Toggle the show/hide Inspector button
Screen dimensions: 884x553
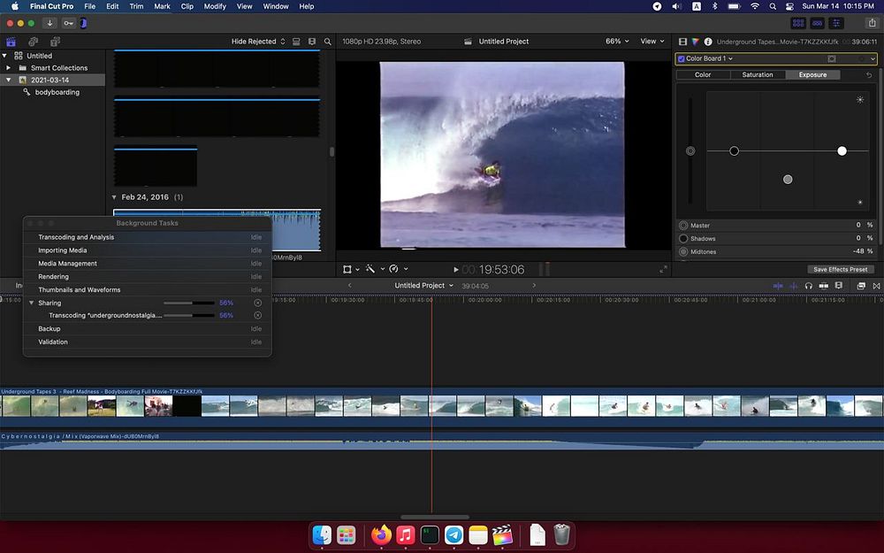click(x=836, y=23)
